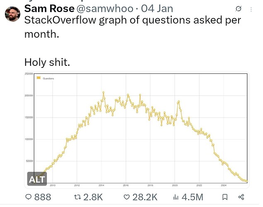Open Sam Rose's profile picture
This screenshot has width=263, height=207.
coord(14,14)
